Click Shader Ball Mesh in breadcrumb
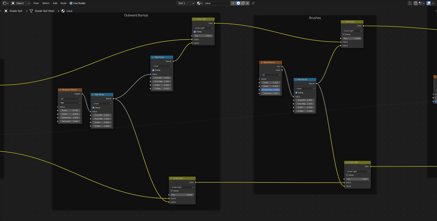Image resolution: width=437 pixels, height=221 pixels. pyautogui.click(x=44, y=11)
